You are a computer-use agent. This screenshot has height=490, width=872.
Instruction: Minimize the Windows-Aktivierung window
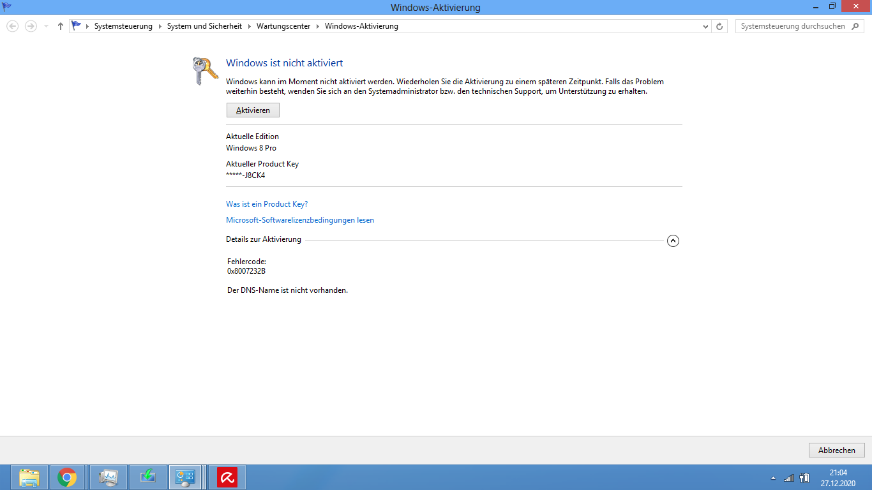click(x=816, y=6)
